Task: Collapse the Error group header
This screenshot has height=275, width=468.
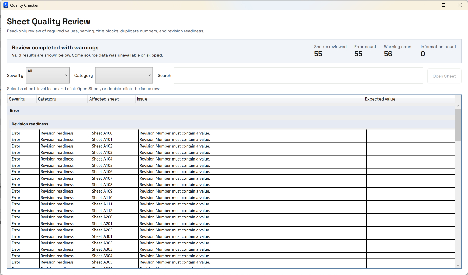Action: [231, 111]
